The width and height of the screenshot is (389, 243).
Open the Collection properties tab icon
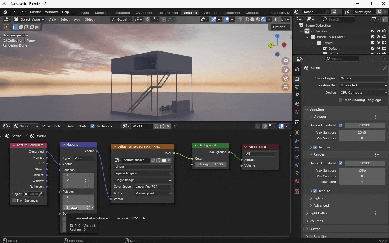tap(297, 122)
